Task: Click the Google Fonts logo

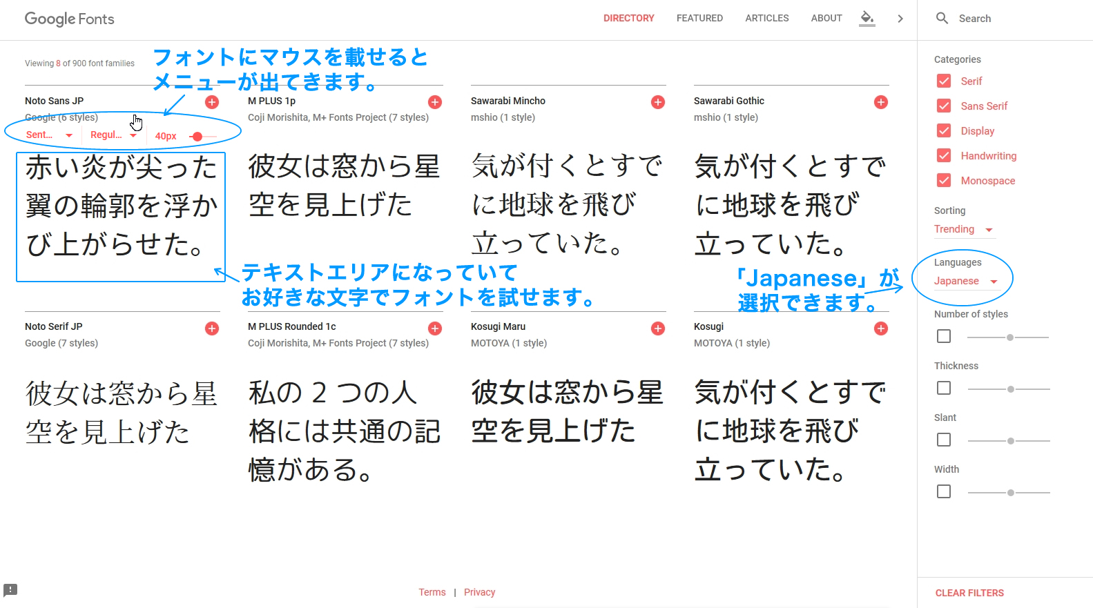Action: click(70, 19)
